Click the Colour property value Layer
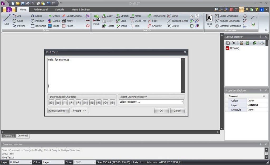 [257, 100]
